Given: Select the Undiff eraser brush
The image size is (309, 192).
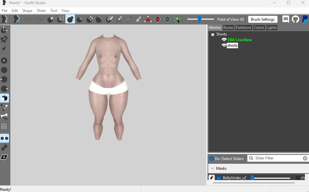Looking at the screenshot, I should tap(109, 19).
